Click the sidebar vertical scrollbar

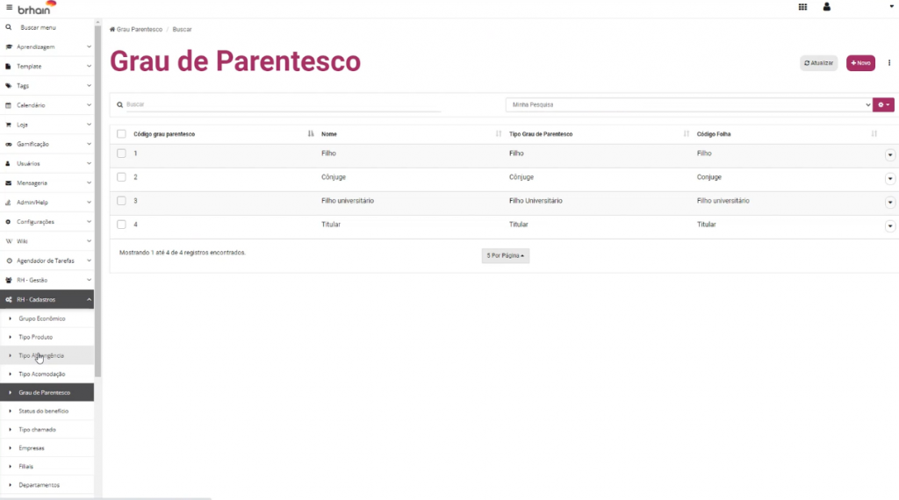(97, 219)
